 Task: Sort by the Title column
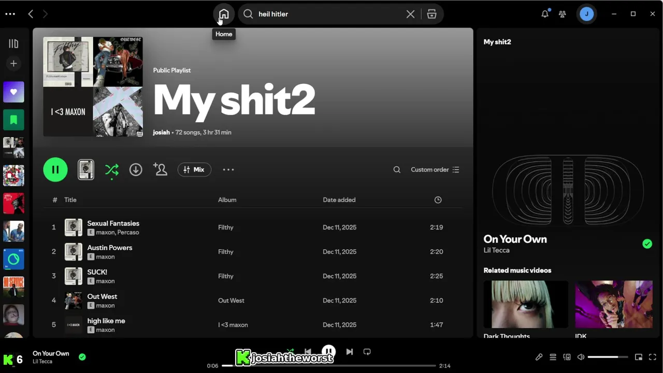[70, 200]
